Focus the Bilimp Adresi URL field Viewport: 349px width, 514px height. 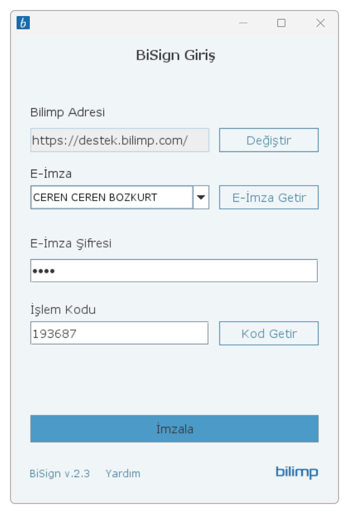119,140
